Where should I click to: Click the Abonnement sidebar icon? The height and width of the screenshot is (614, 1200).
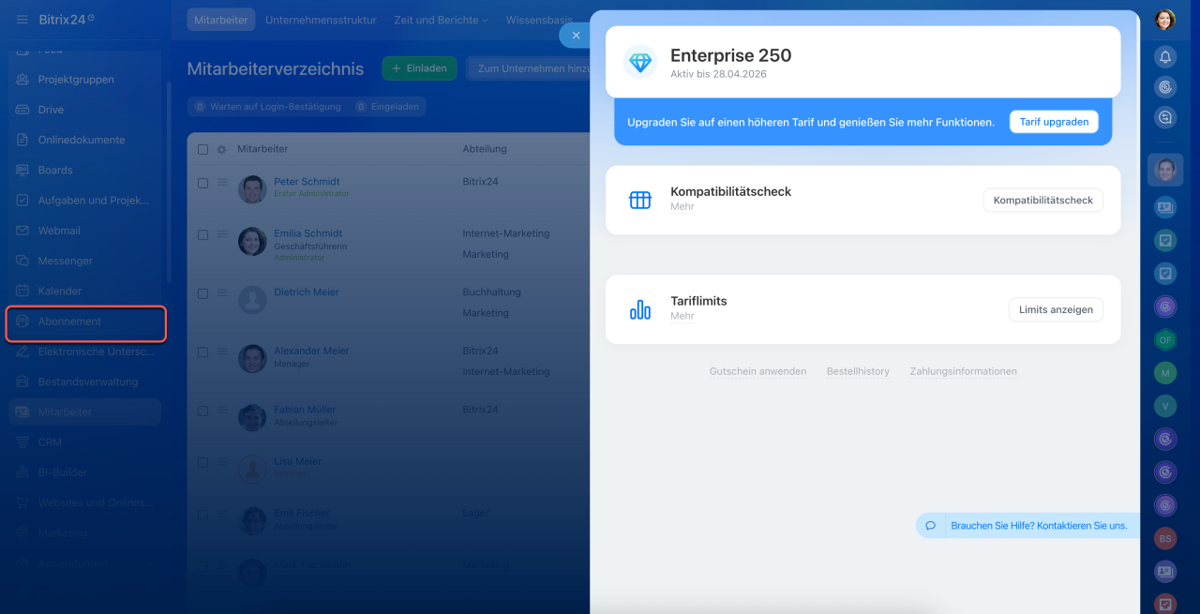(x=22, y=322)
